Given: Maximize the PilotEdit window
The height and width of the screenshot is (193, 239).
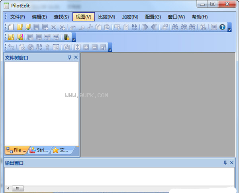Looking at the screenshot, I should 213,4.
